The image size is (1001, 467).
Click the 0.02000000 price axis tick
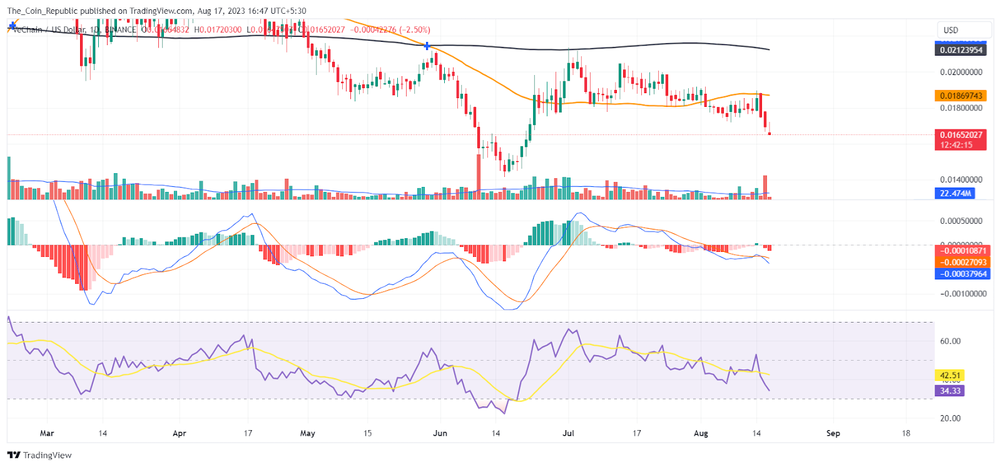tap(961, 72)
